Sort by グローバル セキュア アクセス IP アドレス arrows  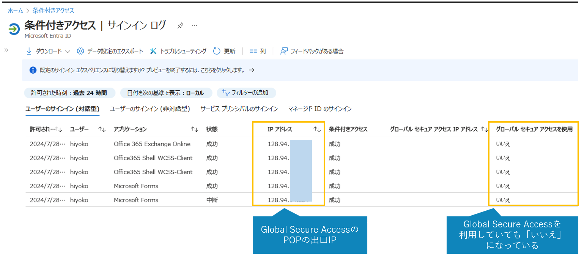tap(484, 129)
